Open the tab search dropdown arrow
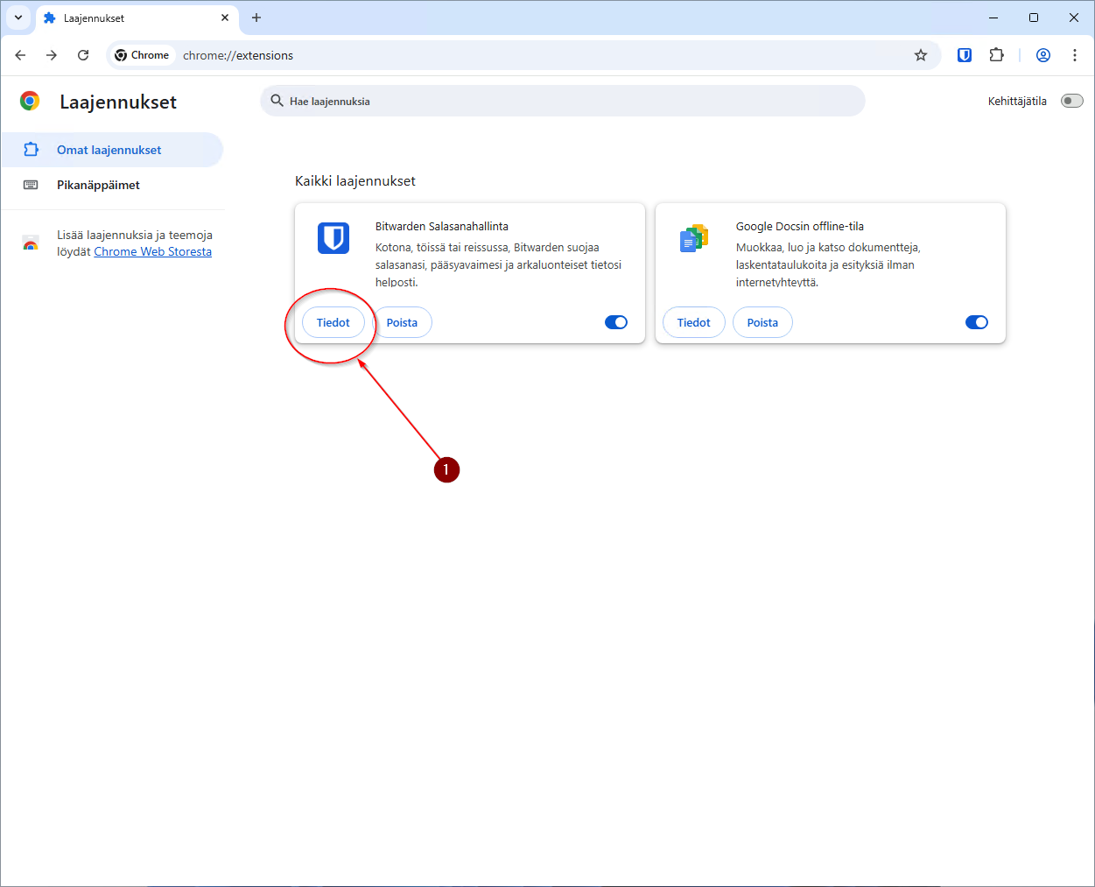 click(x=18, y=18)
